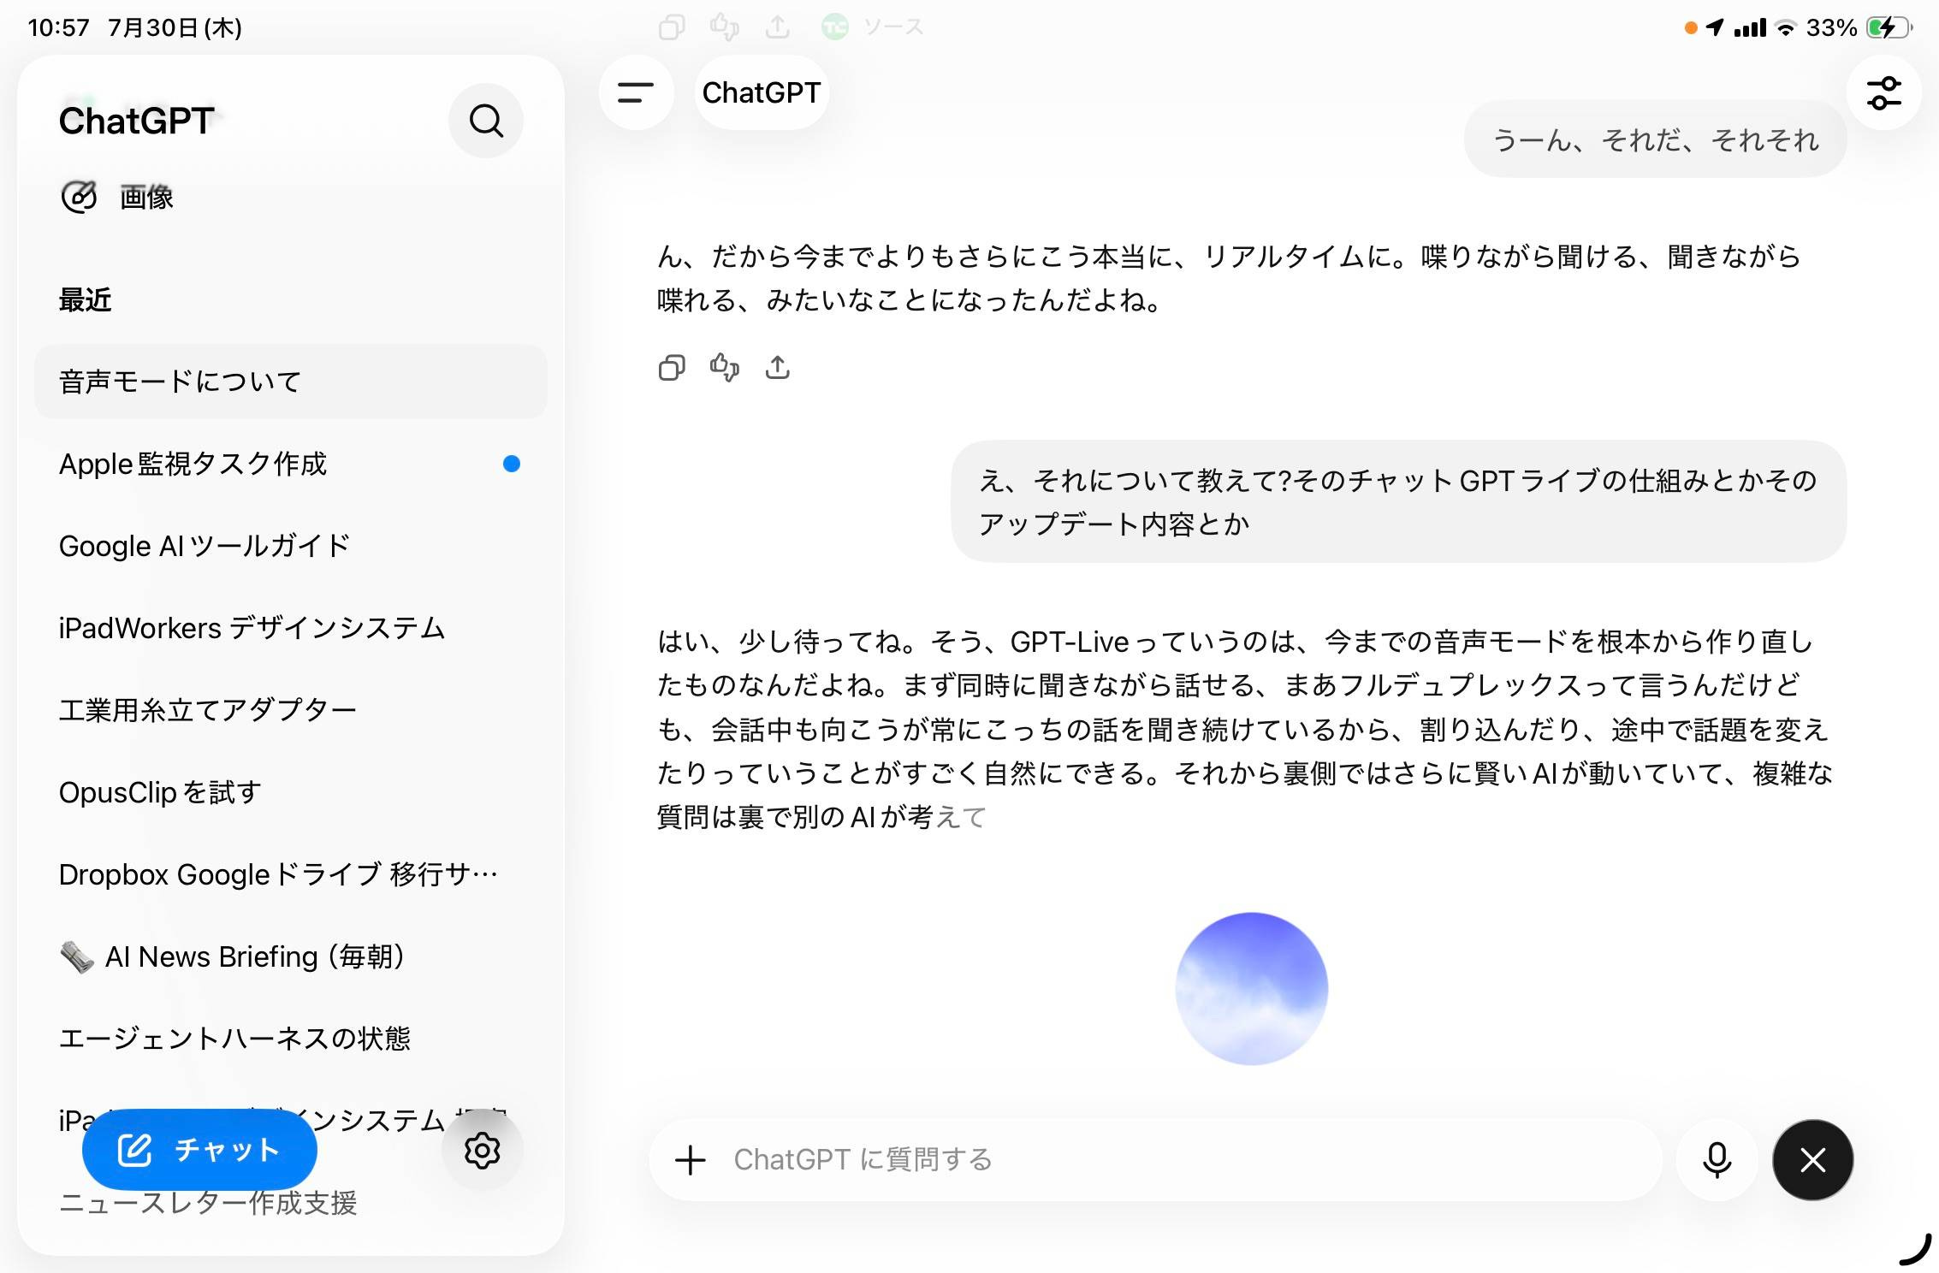Share the first response via upload icon
1939x1273 pixels.
pyautogui.click(x=777, y=367)
